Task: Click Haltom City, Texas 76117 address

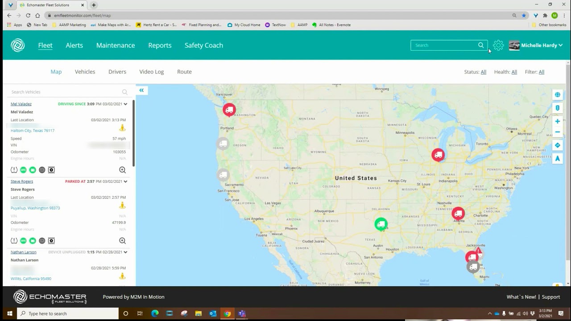Action: click(x=33, y=131)
